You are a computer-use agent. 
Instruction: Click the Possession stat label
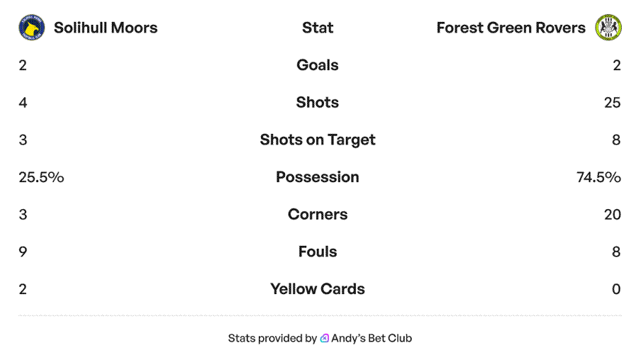coord(317,177)
